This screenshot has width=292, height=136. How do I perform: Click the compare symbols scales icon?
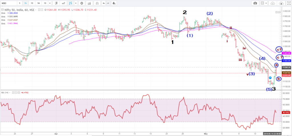coord(97,3)
